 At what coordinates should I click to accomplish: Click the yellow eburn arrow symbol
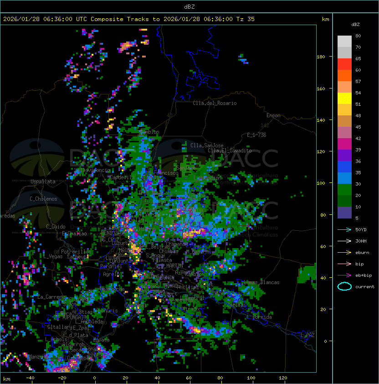344,252
